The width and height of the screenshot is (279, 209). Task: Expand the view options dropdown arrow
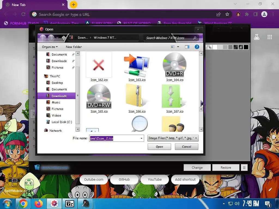[178, 47]
